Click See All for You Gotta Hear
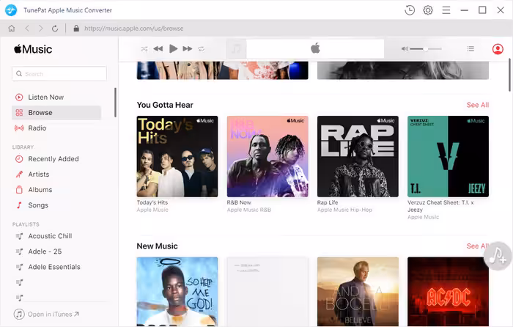Image resolution: width=513 pixels, height=327 pixels. [477, 105]
